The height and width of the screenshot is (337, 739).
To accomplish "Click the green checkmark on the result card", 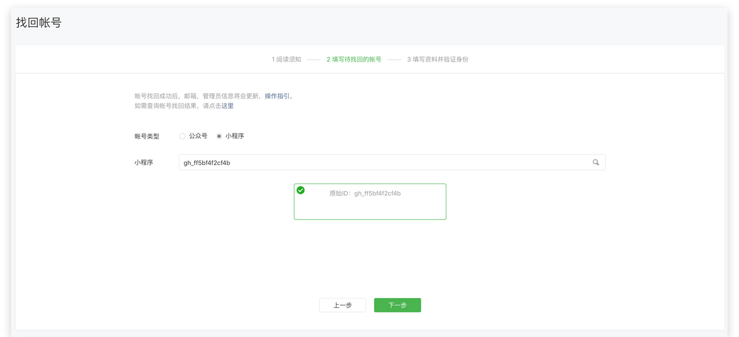I will (301, 190).
